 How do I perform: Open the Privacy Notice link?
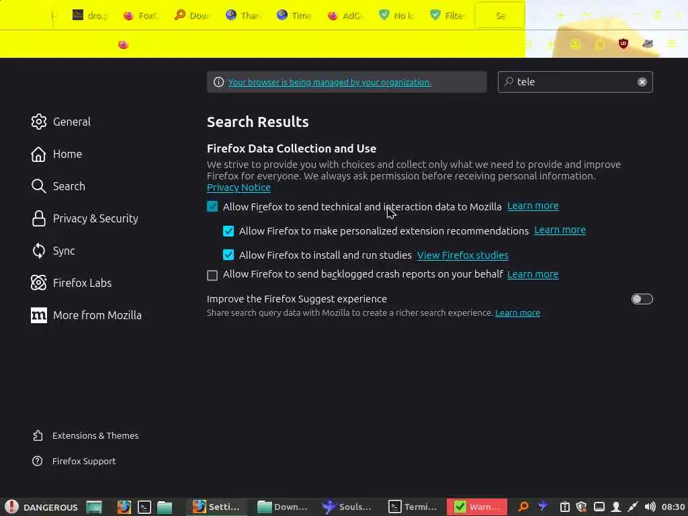(239, 187)
